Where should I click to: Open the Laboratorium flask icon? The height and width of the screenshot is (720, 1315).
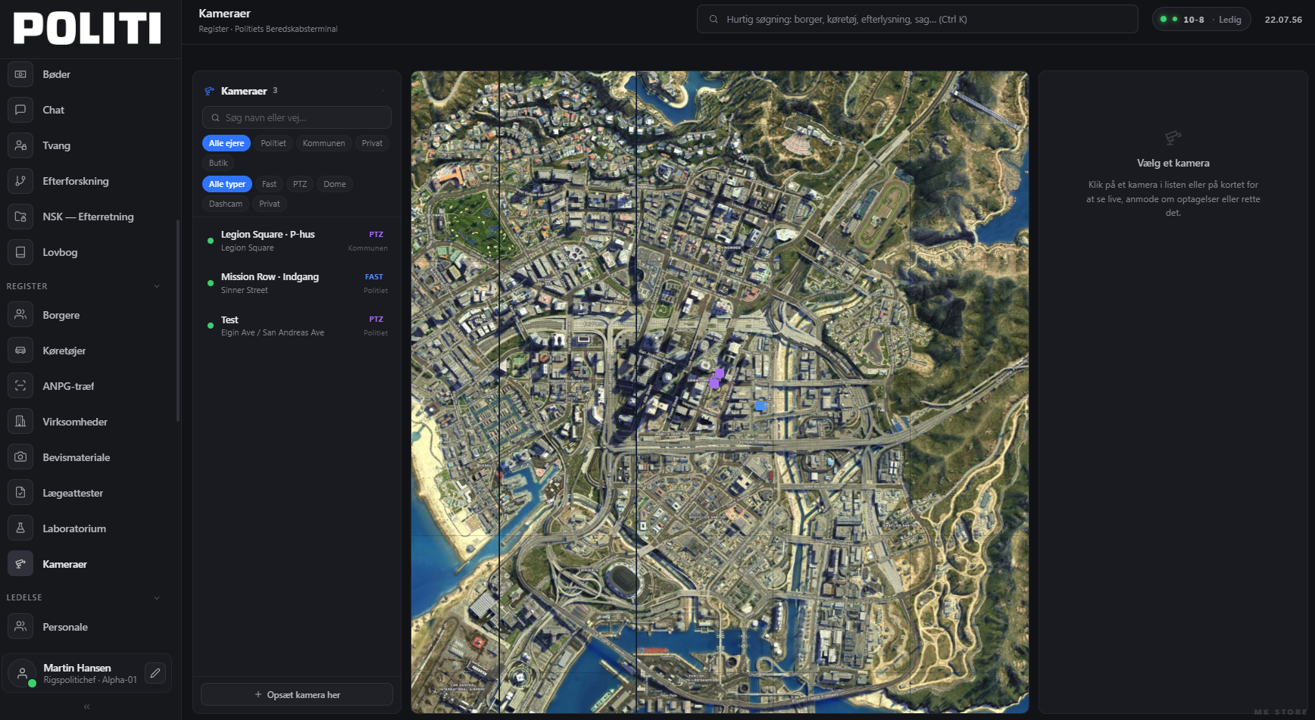point(20,528)
